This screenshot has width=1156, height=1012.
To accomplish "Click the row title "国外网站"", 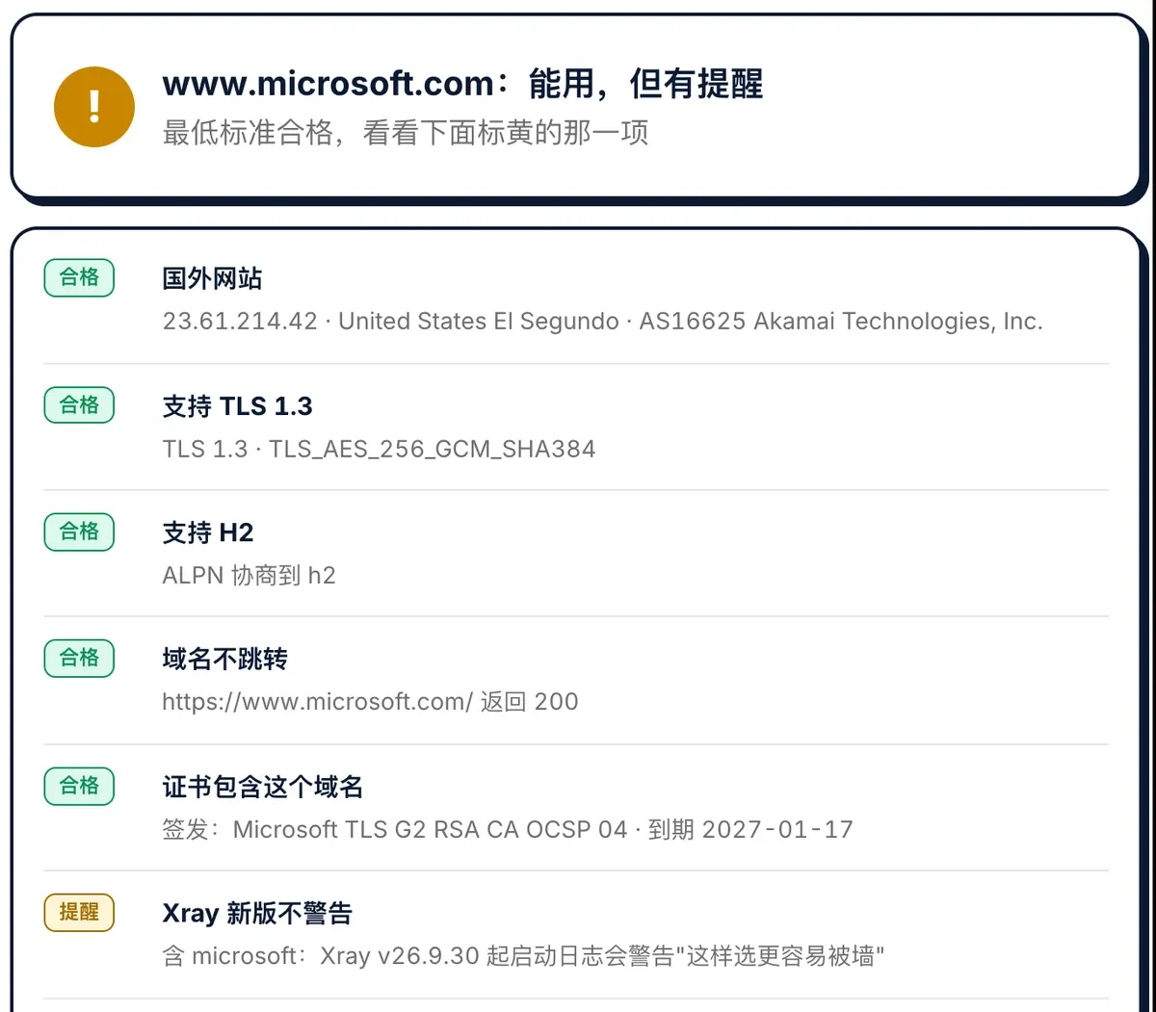I will [212, 279].
